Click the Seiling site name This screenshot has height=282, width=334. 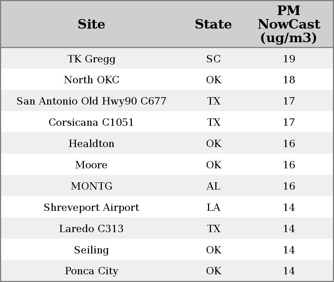tap(91, 250)
